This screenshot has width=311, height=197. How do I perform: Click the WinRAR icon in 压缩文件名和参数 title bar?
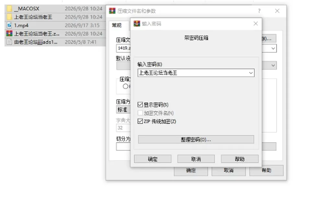pyautogui.click(x=112, y=11)
